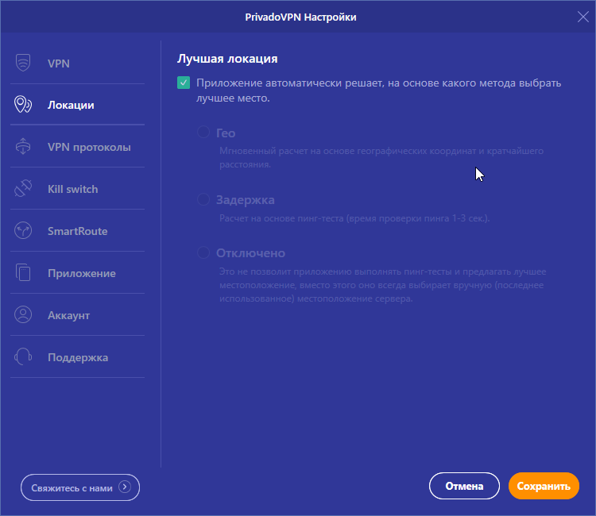Image resolution: width=596 pixels, height=516 pixels.
Task: Uncheck automatic best location checkbox
Action: click(184, 83)
